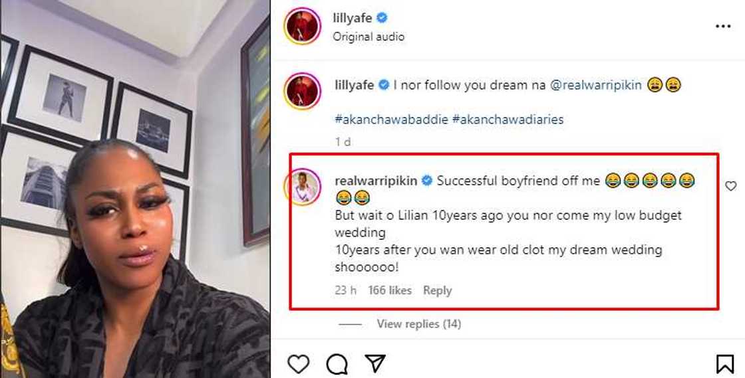Open comments with the speech bubble icon
Viewport: 745px width, 378px height.
pyautogui.click(x=337, y=363)
